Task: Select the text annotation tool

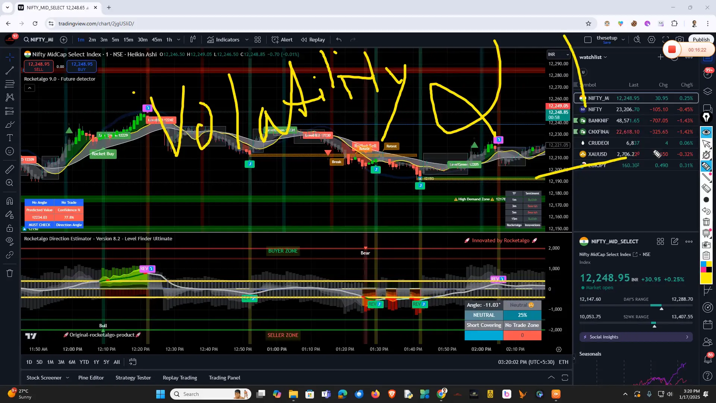Action: [10, 138]
